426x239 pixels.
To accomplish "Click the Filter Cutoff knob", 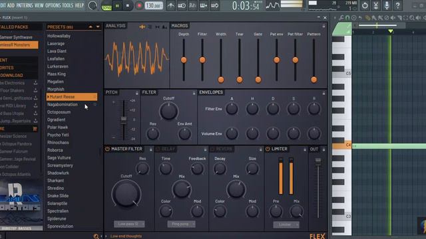I will (168, 111).
